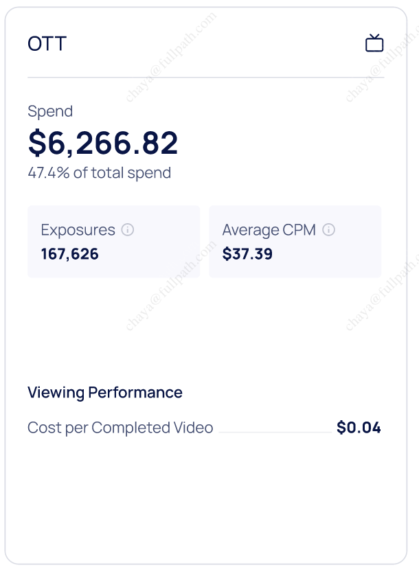Click the Exposures label text
The image size is (419, 574).
78,230
